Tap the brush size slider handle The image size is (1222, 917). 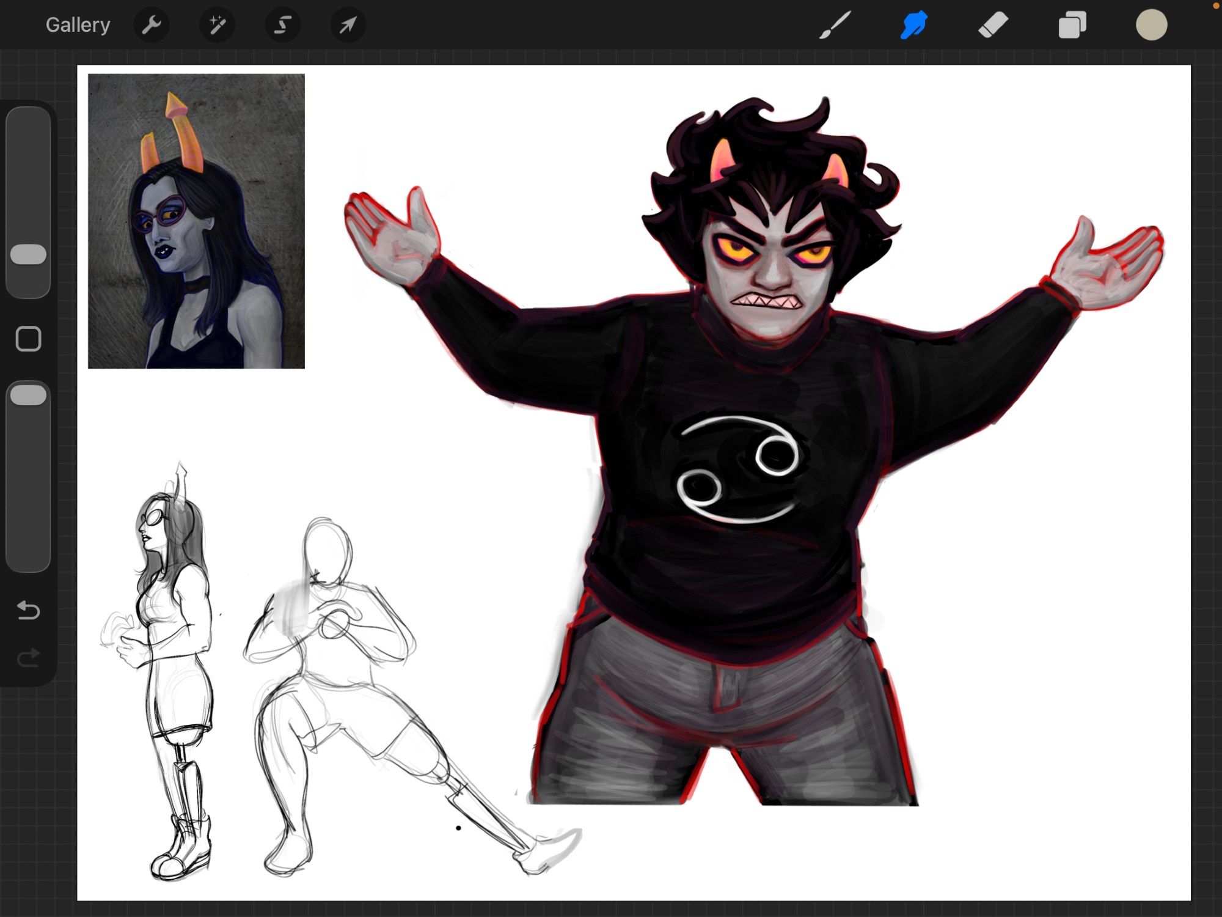coord(28,254)
